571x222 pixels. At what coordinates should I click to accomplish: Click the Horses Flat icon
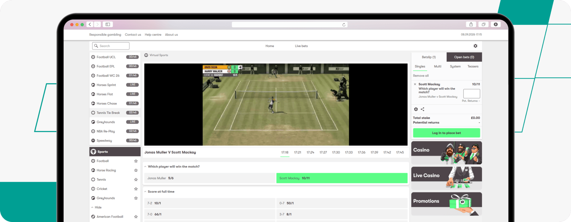[x=93, y=94]
